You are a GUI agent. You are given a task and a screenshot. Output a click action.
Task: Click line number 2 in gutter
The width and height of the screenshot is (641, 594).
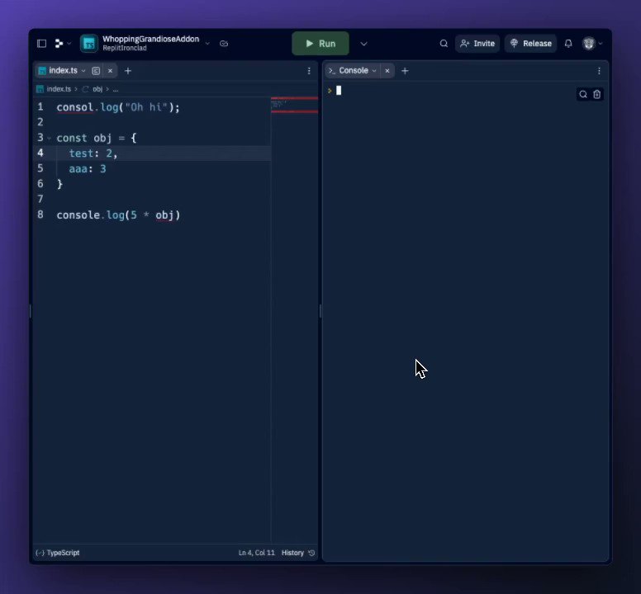coord(40,122)
